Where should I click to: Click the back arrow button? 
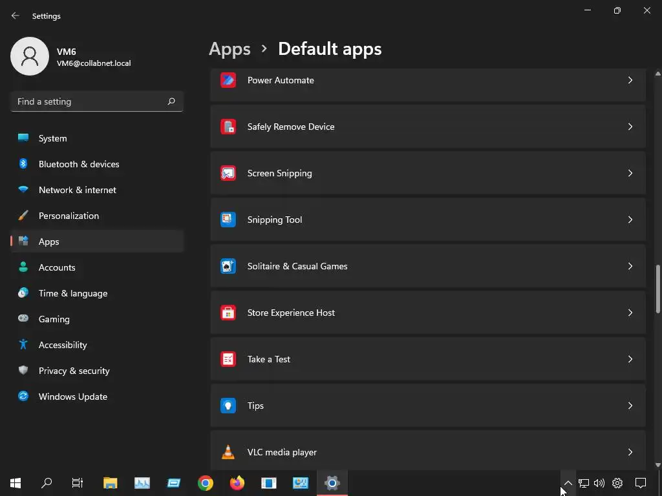16,15
